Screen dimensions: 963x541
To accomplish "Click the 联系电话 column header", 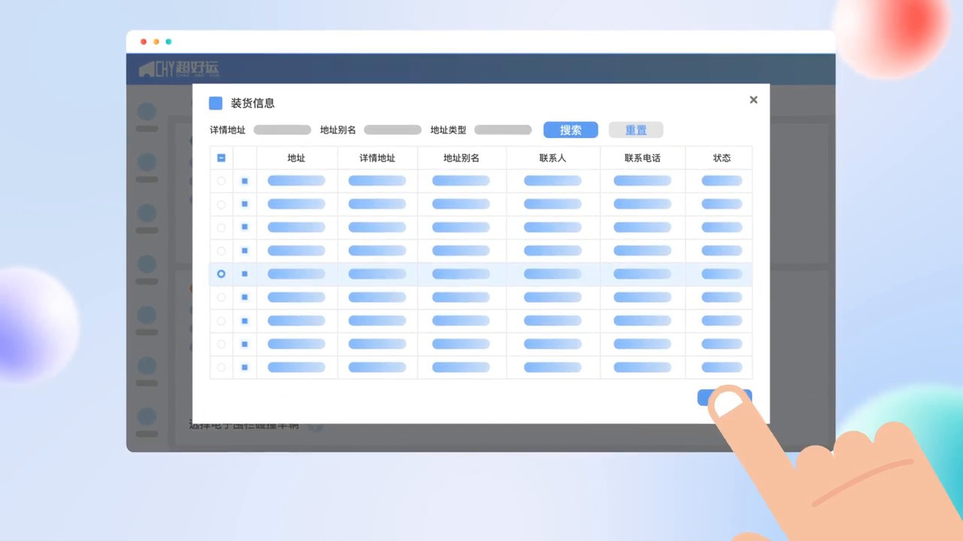I will pyautogui.click(x=643, y=158).
